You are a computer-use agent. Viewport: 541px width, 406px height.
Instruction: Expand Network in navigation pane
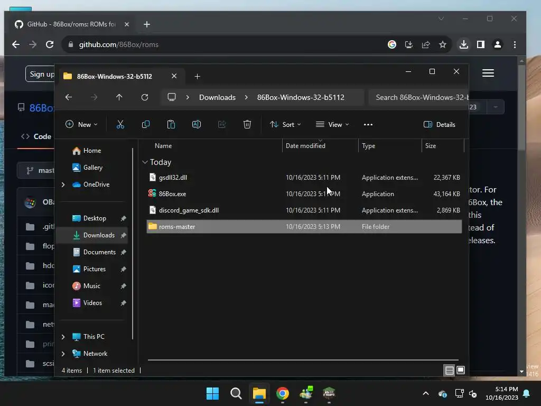click(63, 354)
